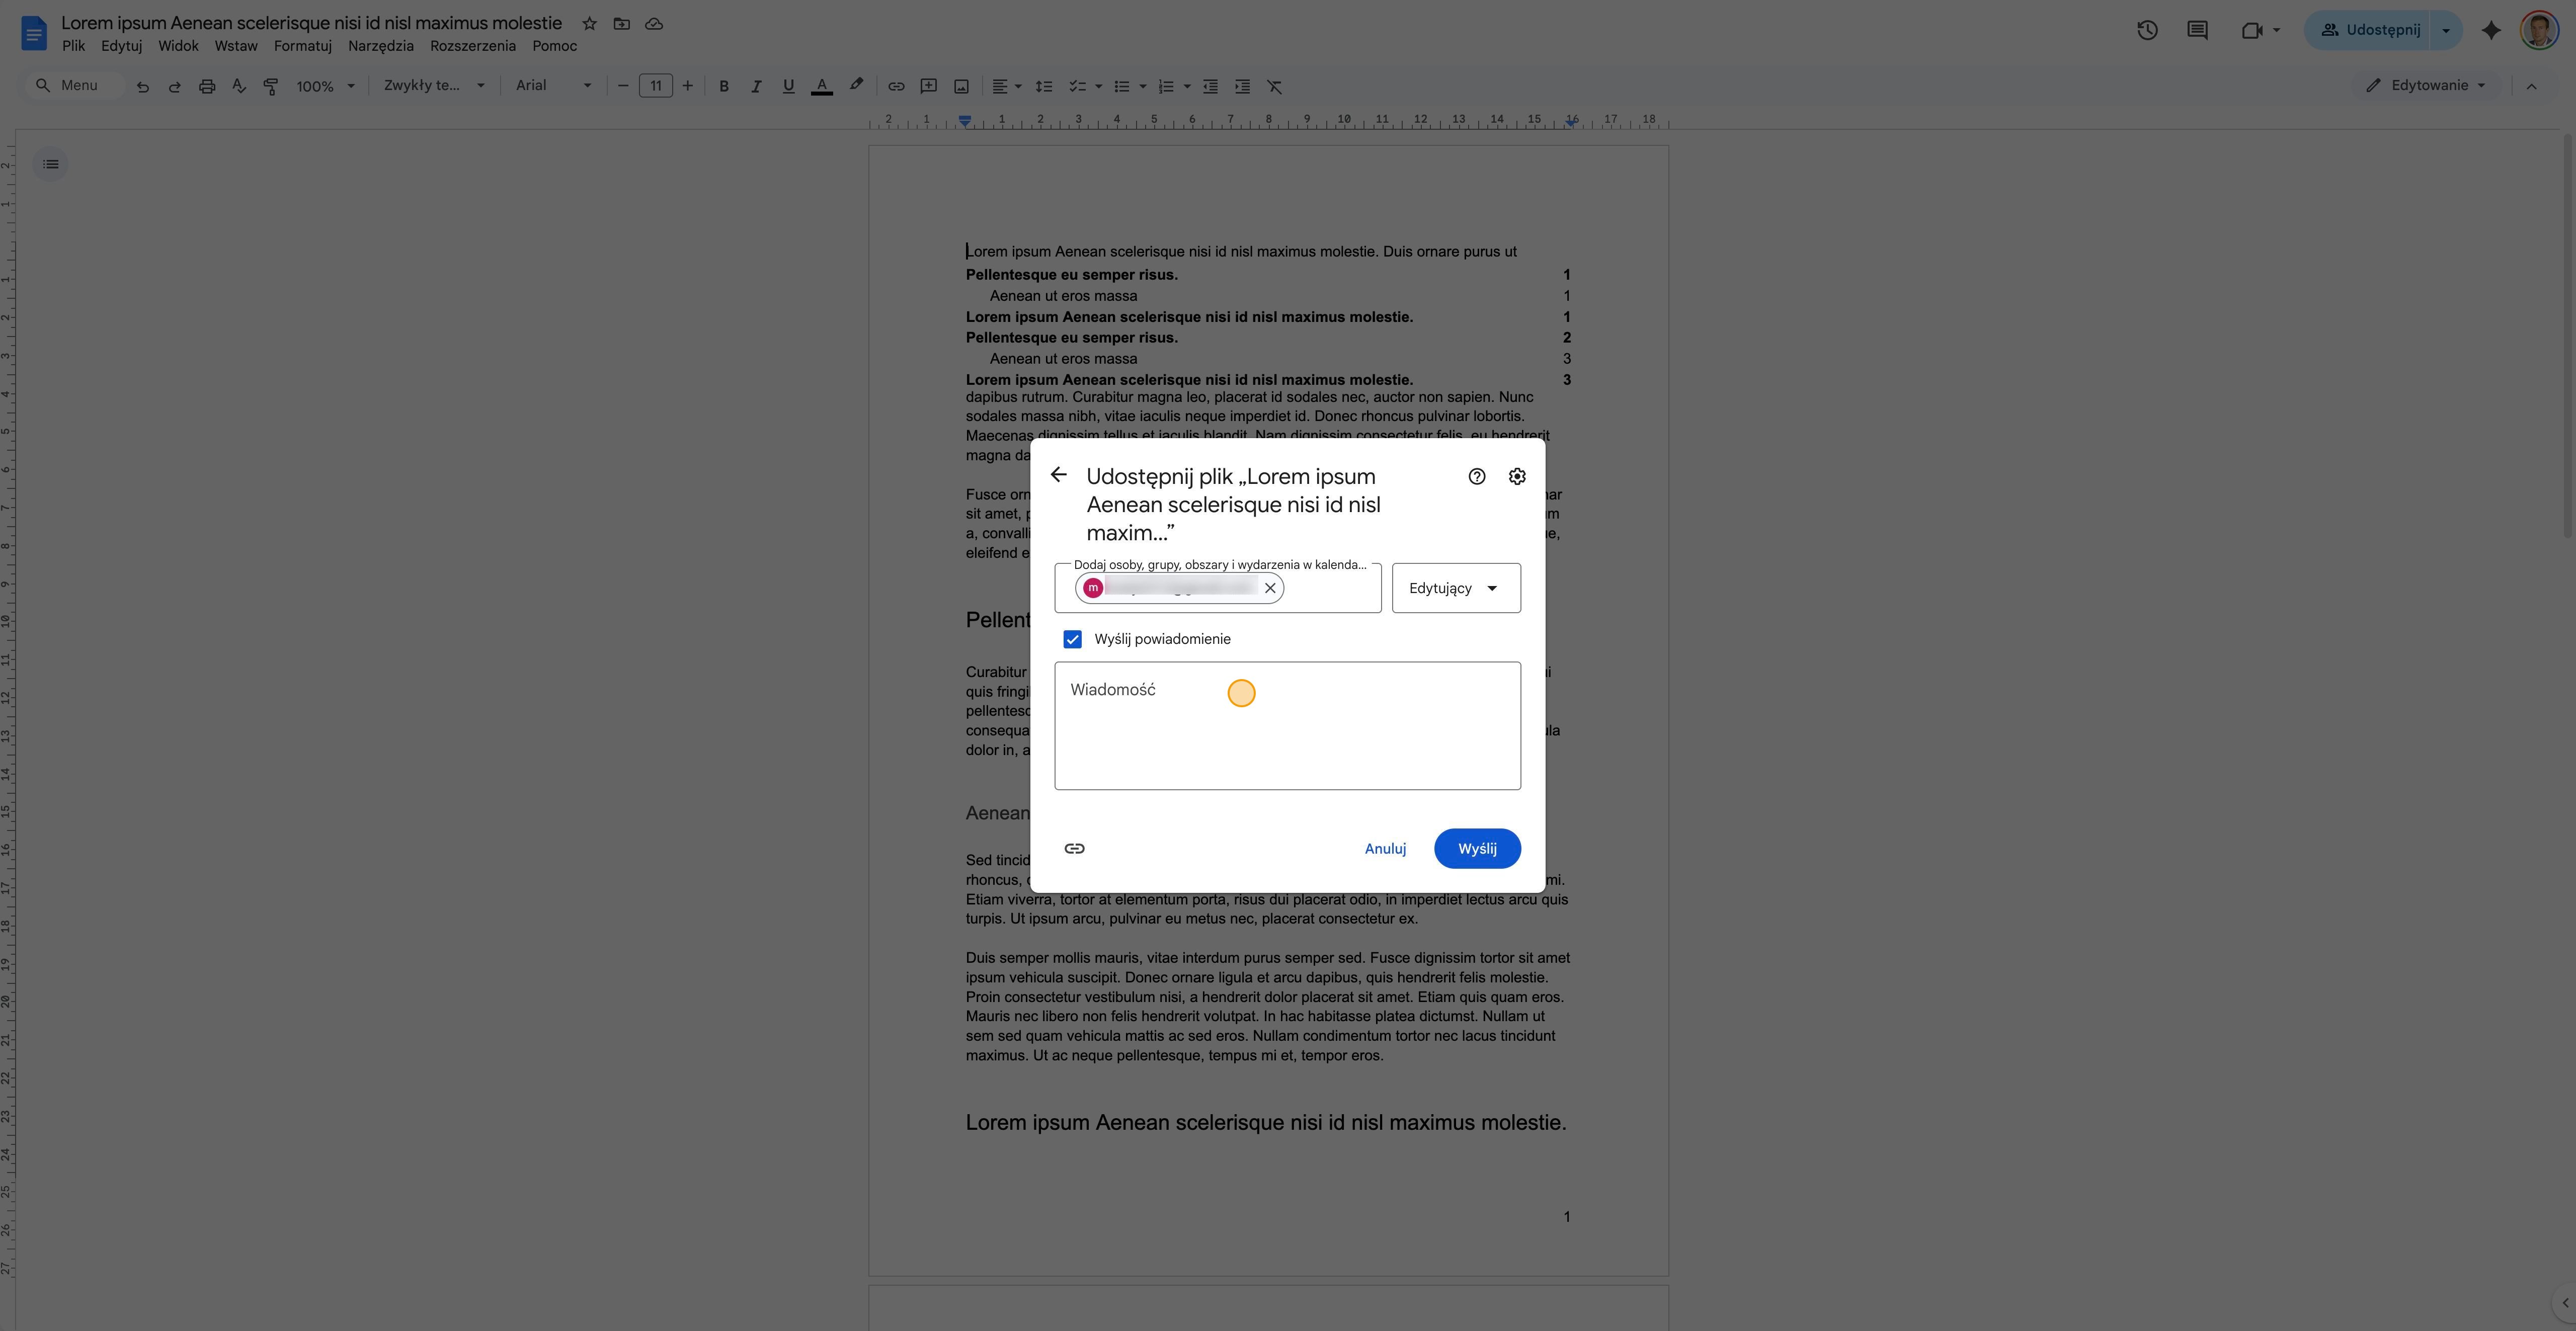2576x1331 pixels.
Task: Open sharing settings gear icon
Action: (1517, 476)
